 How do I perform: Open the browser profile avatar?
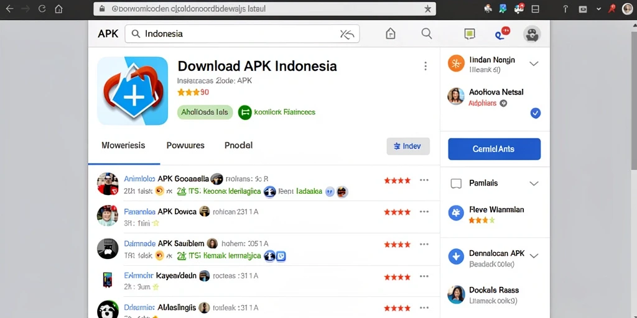(x=627, y=9)
